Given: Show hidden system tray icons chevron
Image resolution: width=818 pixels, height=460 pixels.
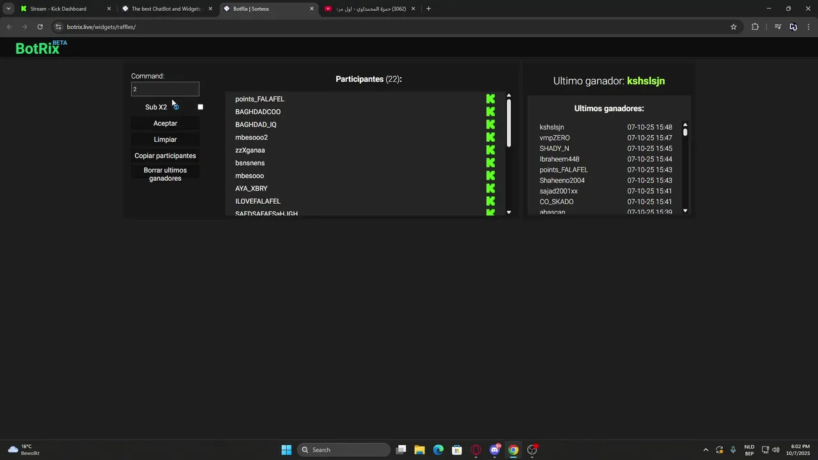Looking at the screenshot, I should [x=706, y=450].
